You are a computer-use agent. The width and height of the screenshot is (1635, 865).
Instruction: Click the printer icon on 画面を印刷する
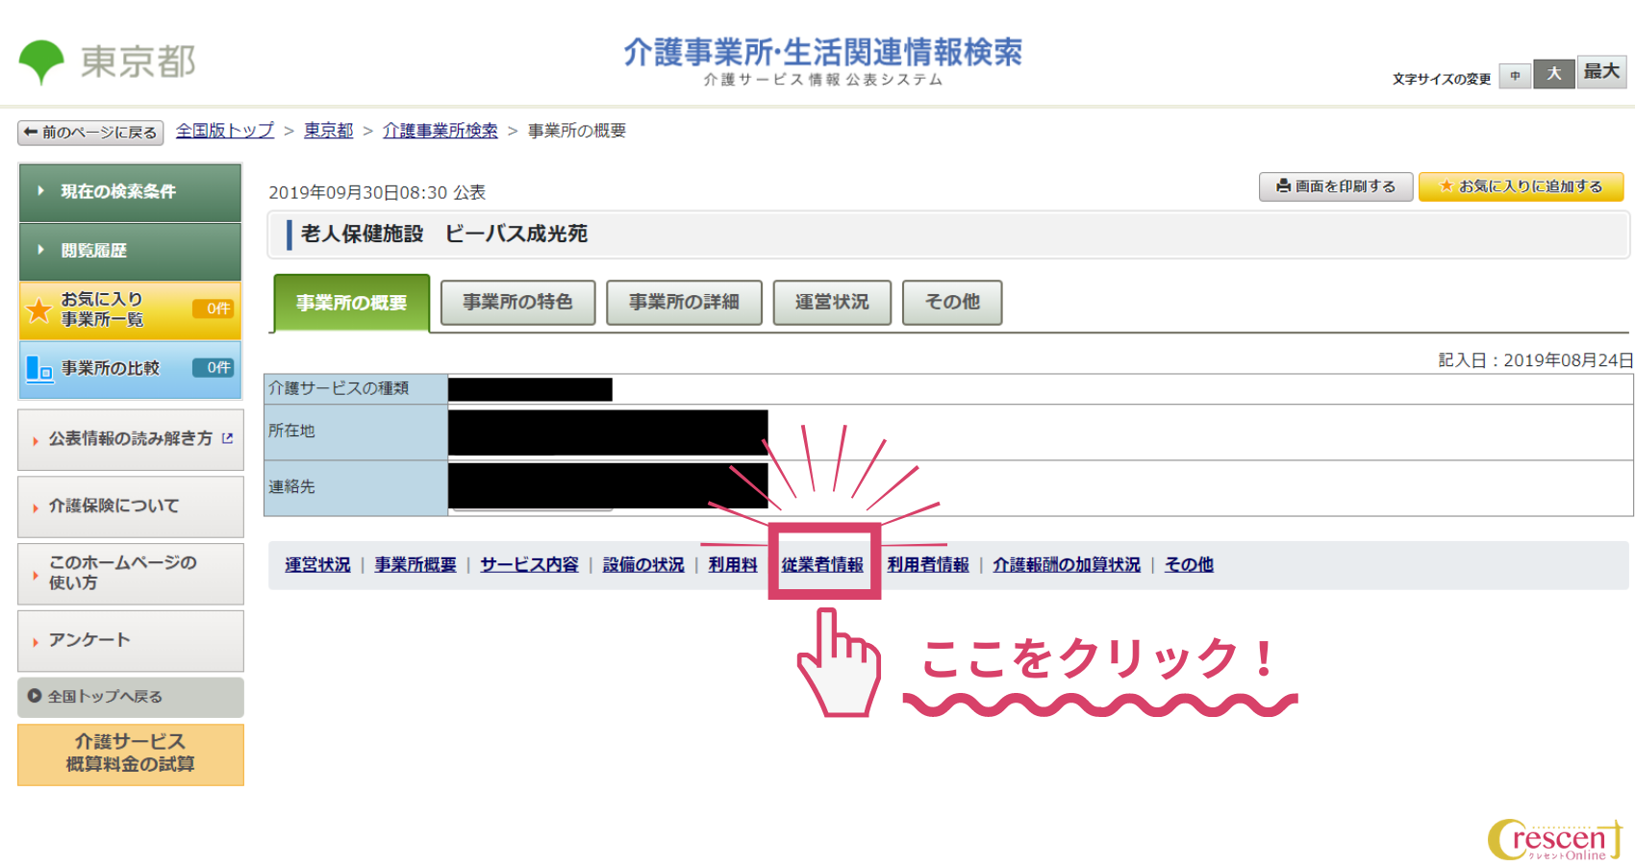point(1284,186)
